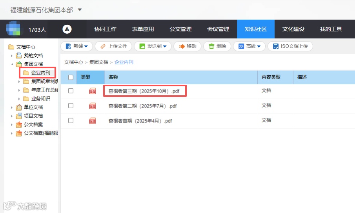The height and width of the screenshot is (213, 355).
Task: Click the 业务知识 folder icon
Action: pyautogui.click(x=26, y=99)
